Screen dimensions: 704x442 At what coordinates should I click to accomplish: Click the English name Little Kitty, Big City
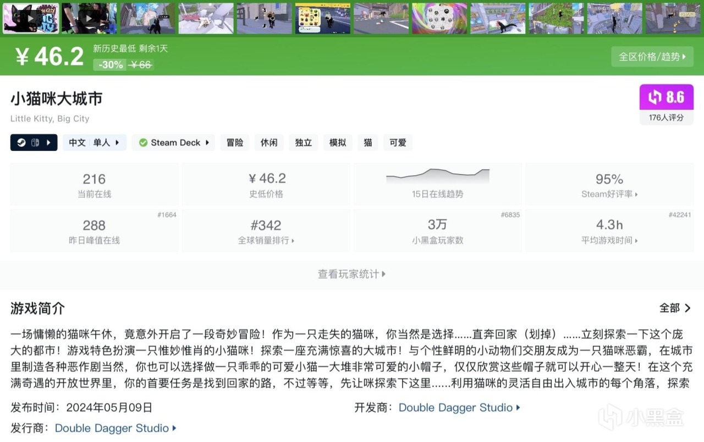pyautogui.click(x=50, y=119)
